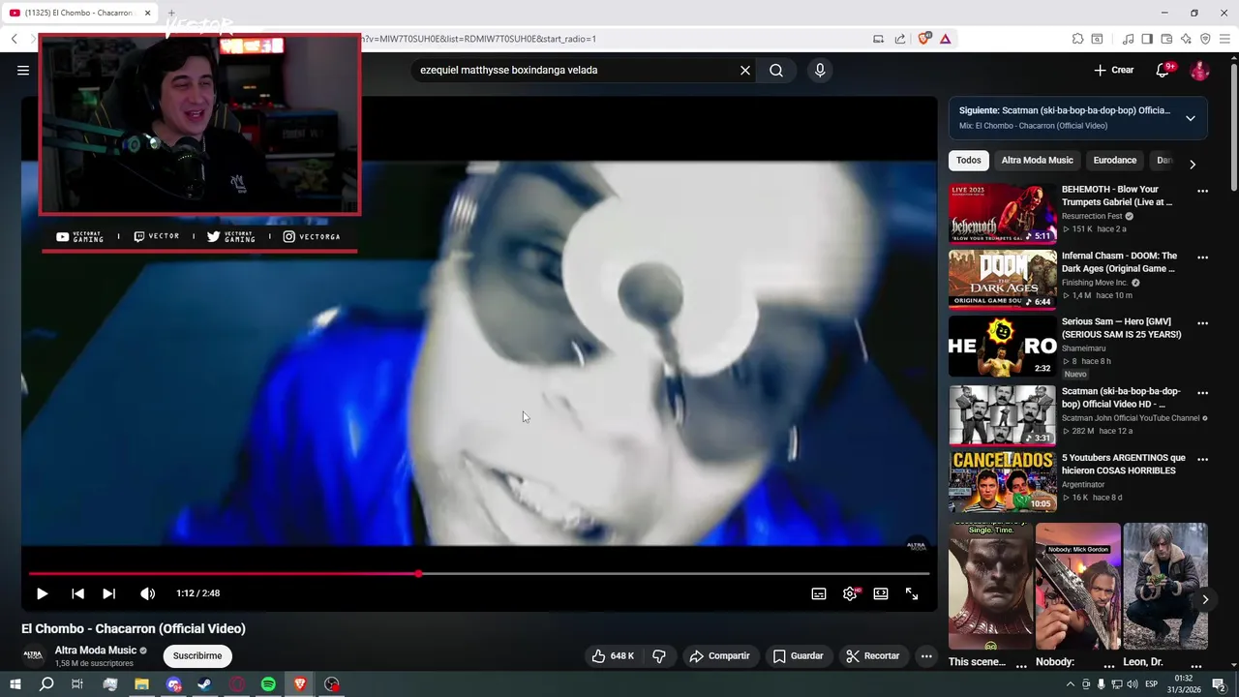Viewport: 1239px width, 697px height.
Task: Open the Scatman official video title
Action: (1121, 398)
